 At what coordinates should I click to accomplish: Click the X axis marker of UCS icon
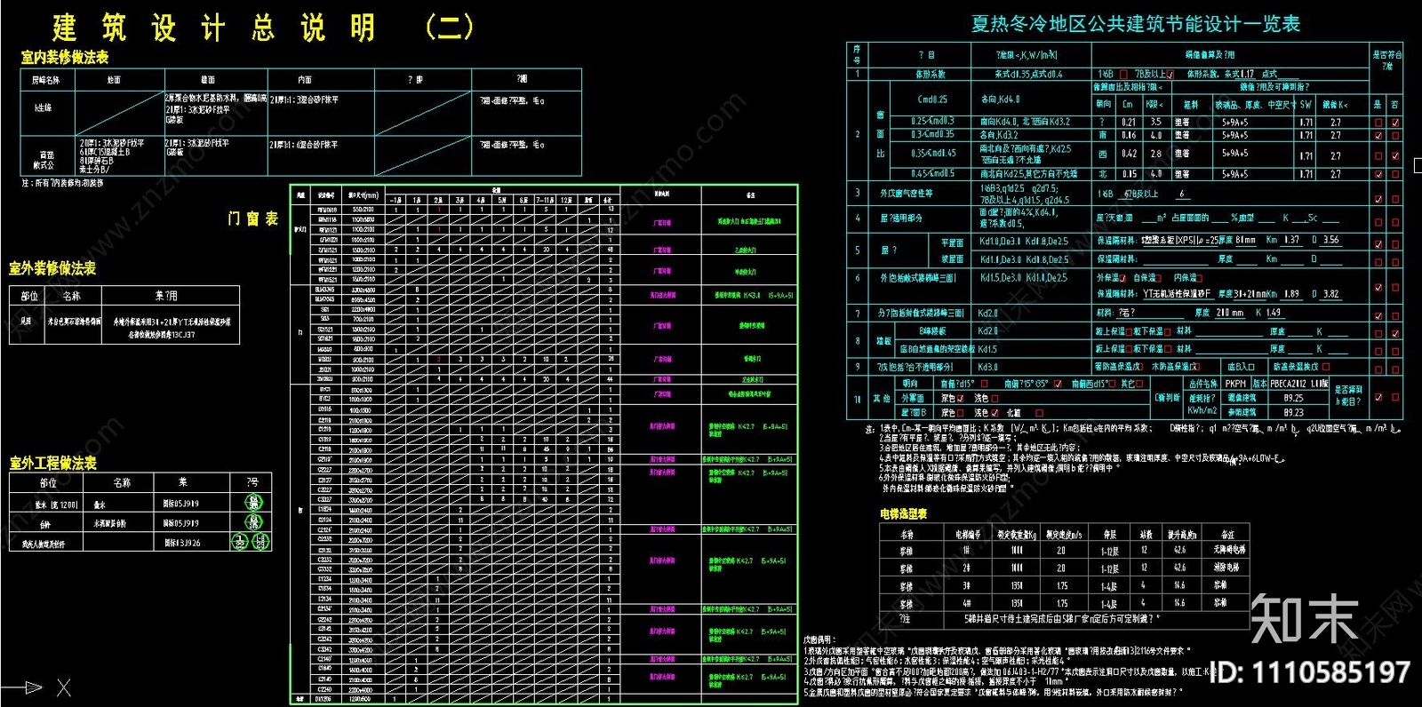tap(64, 687)
